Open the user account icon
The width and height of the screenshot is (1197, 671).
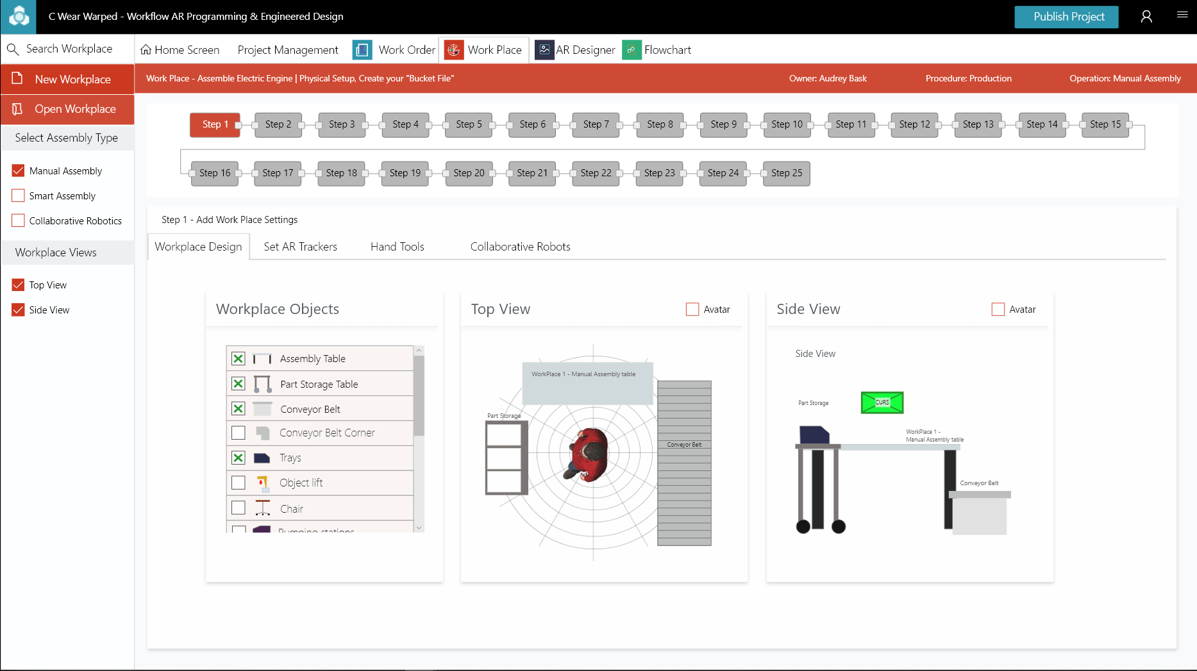[x=1146, y=17]
